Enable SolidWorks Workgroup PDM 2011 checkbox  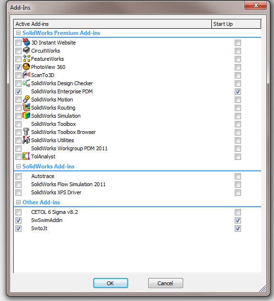pos(19,148)
